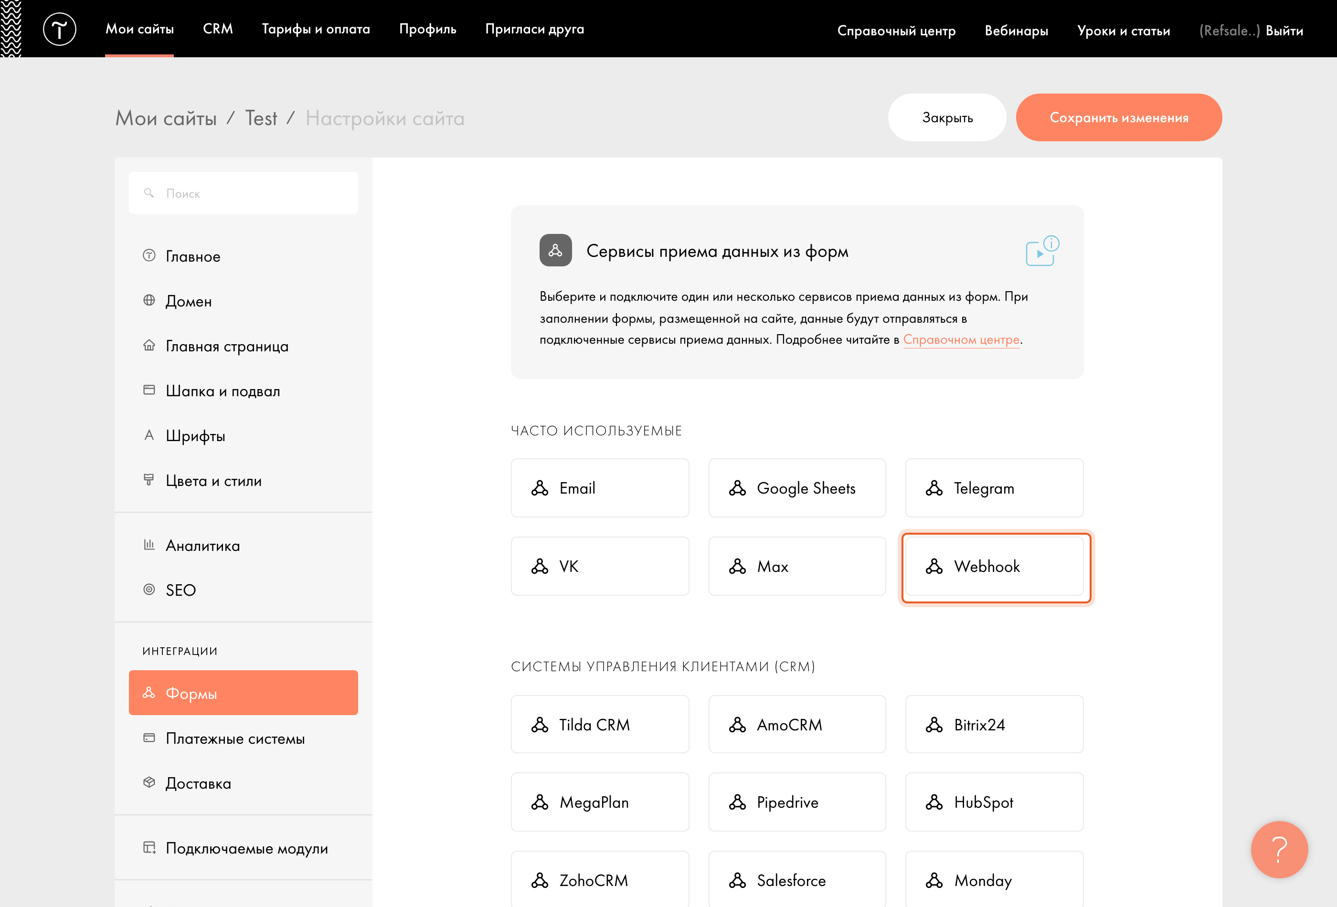Go to Мои сайты breadcrumb
Screen dimensions: 1337x907
tap(166, 118)
